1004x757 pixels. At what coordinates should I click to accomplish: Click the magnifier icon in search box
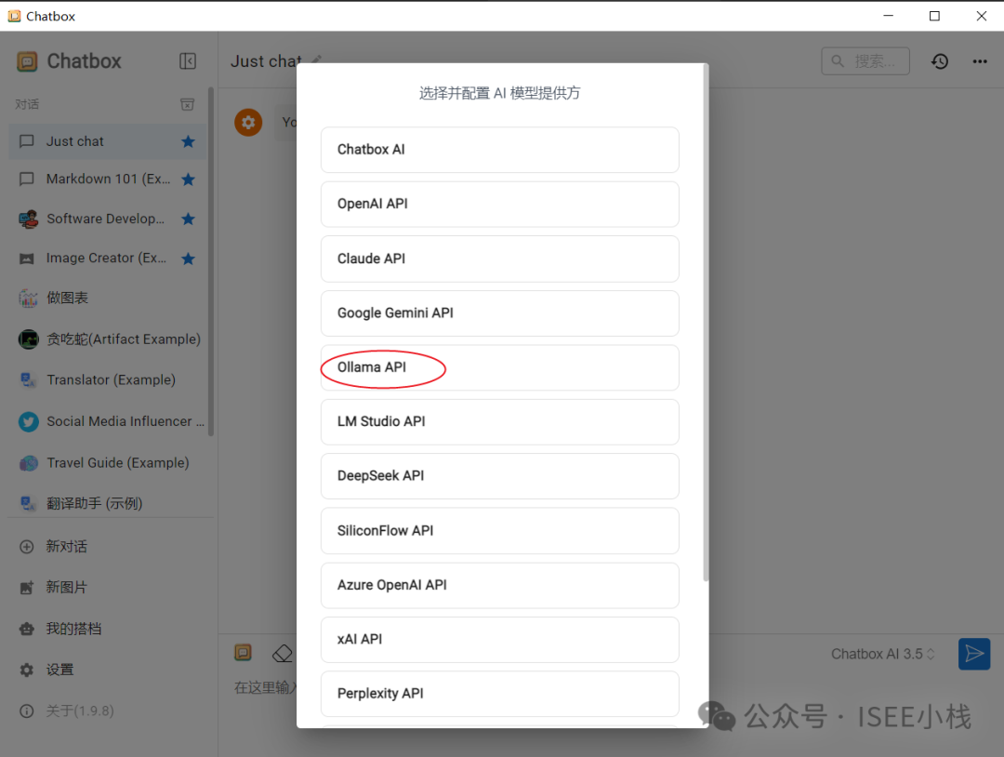point(837,60)
